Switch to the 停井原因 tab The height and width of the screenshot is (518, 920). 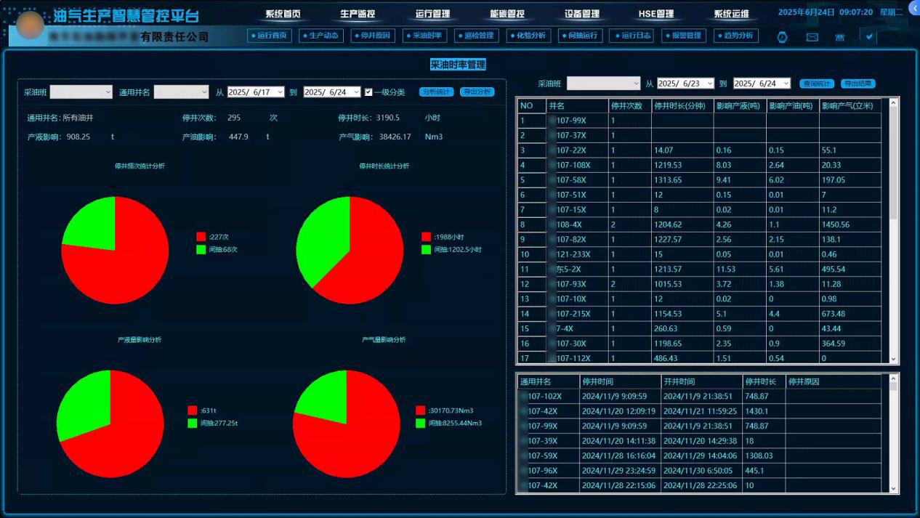pyautogui.click(x=373, y=36)
